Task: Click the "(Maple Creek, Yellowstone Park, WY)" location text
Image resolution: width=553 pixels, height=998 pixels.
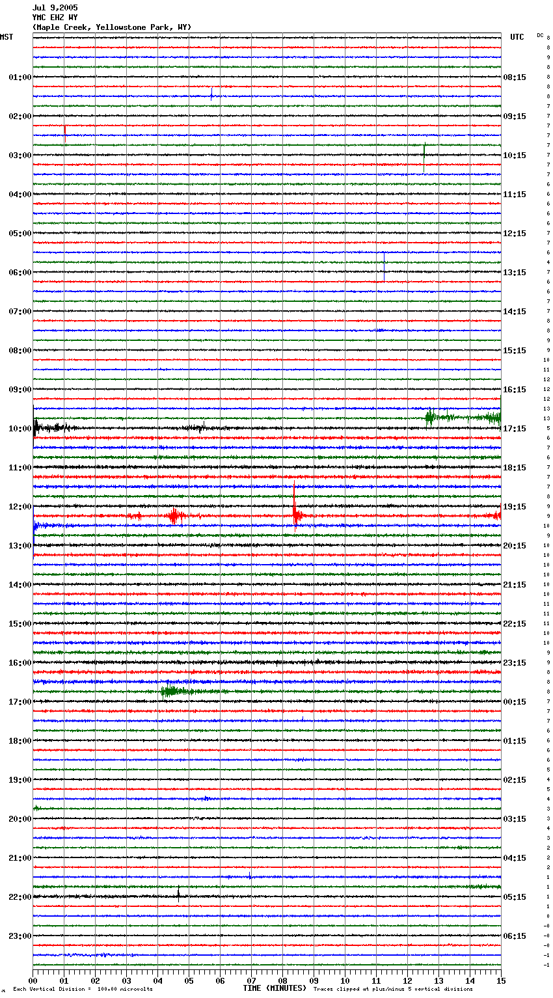Action: pyautogui.click(x=112, y=27)
